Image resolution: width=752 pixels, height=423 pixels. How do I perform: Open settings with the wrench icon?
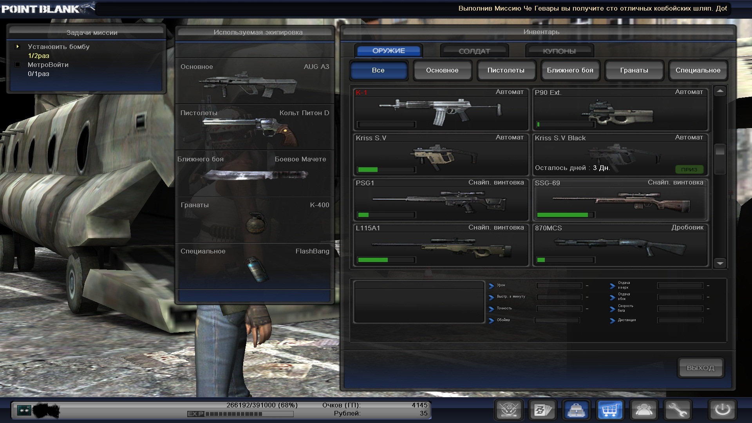pos(678,410)
